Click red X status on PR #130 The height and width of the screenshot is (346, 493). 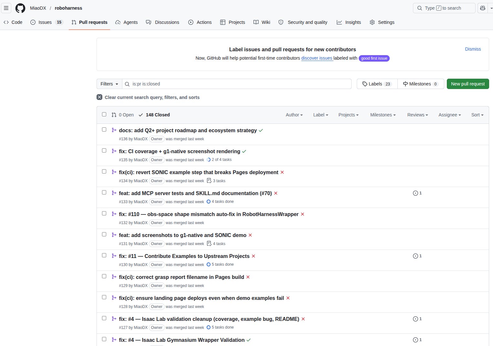coord(253,256)
